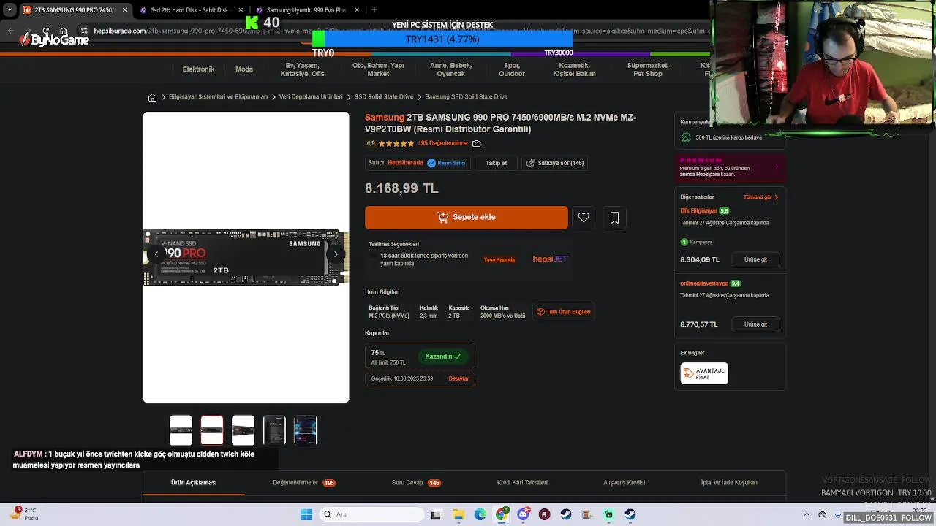Viewport: 936px width, 526px height.
Task: Open site information icon in address bar
Action: click(84, 31)
